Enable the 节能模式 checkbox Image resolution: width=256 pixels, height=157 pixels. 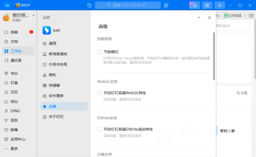[99, 52]
